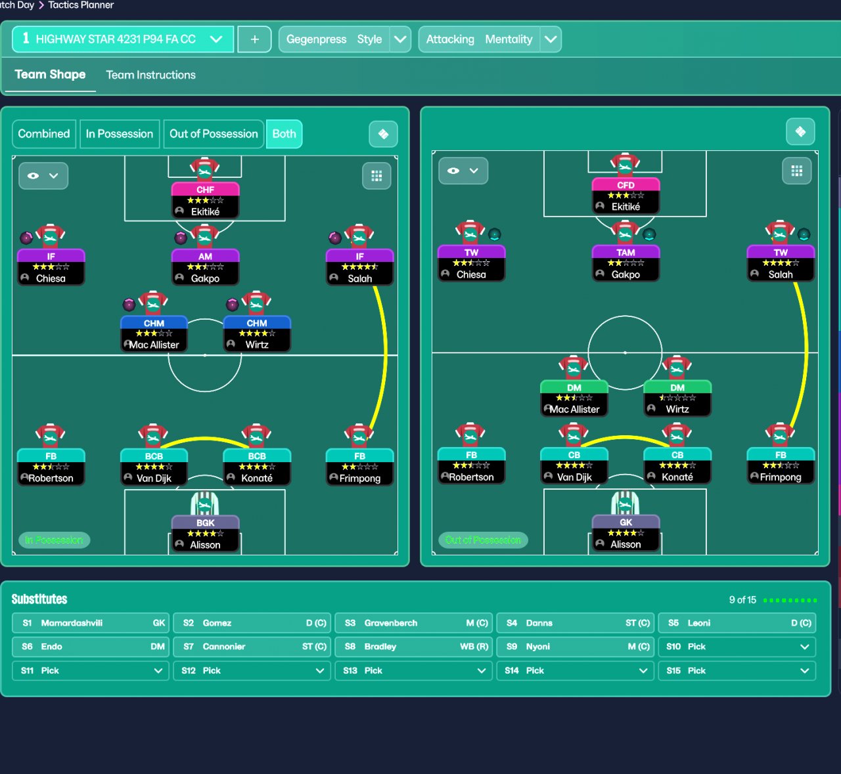Click the purple round icon beside Salah's IF shirt
The height and width of the screenshot is (774, 841).
pyautogui.click(x=335, y=238)
